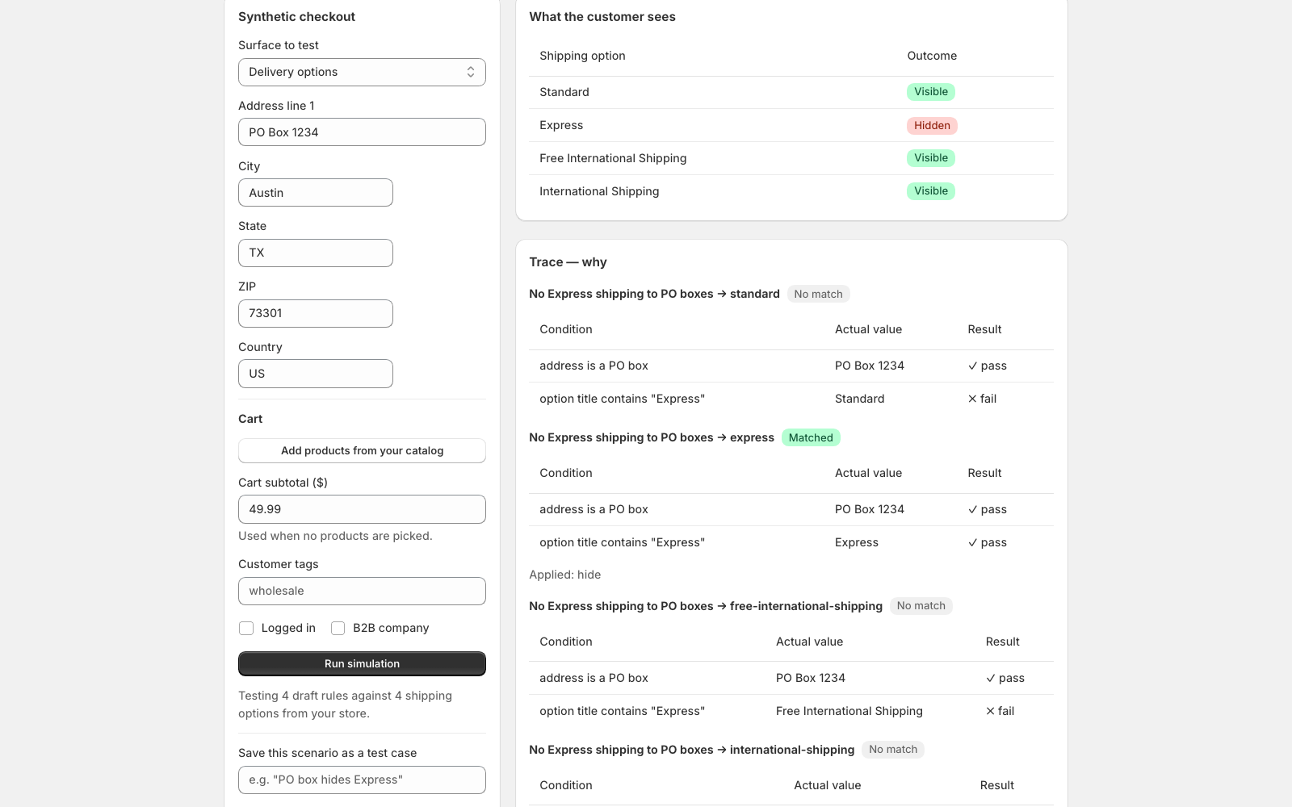
Task: Click fail result for Free International Shipping
Action: [x=1000, y=711]
